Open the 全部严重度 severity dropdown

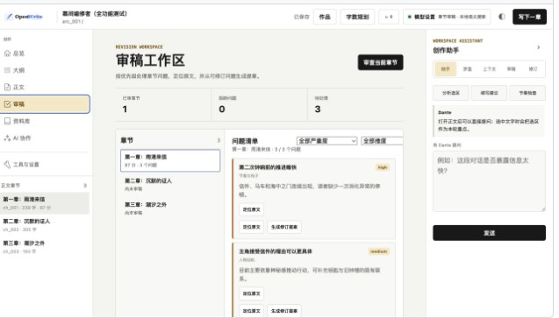point(326,141)
